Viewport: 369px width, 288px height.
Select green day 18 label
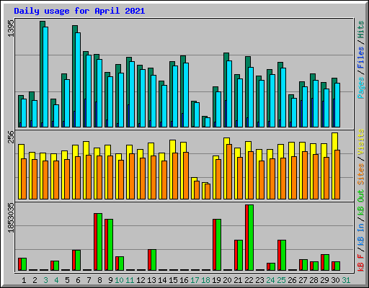point(205,280)
